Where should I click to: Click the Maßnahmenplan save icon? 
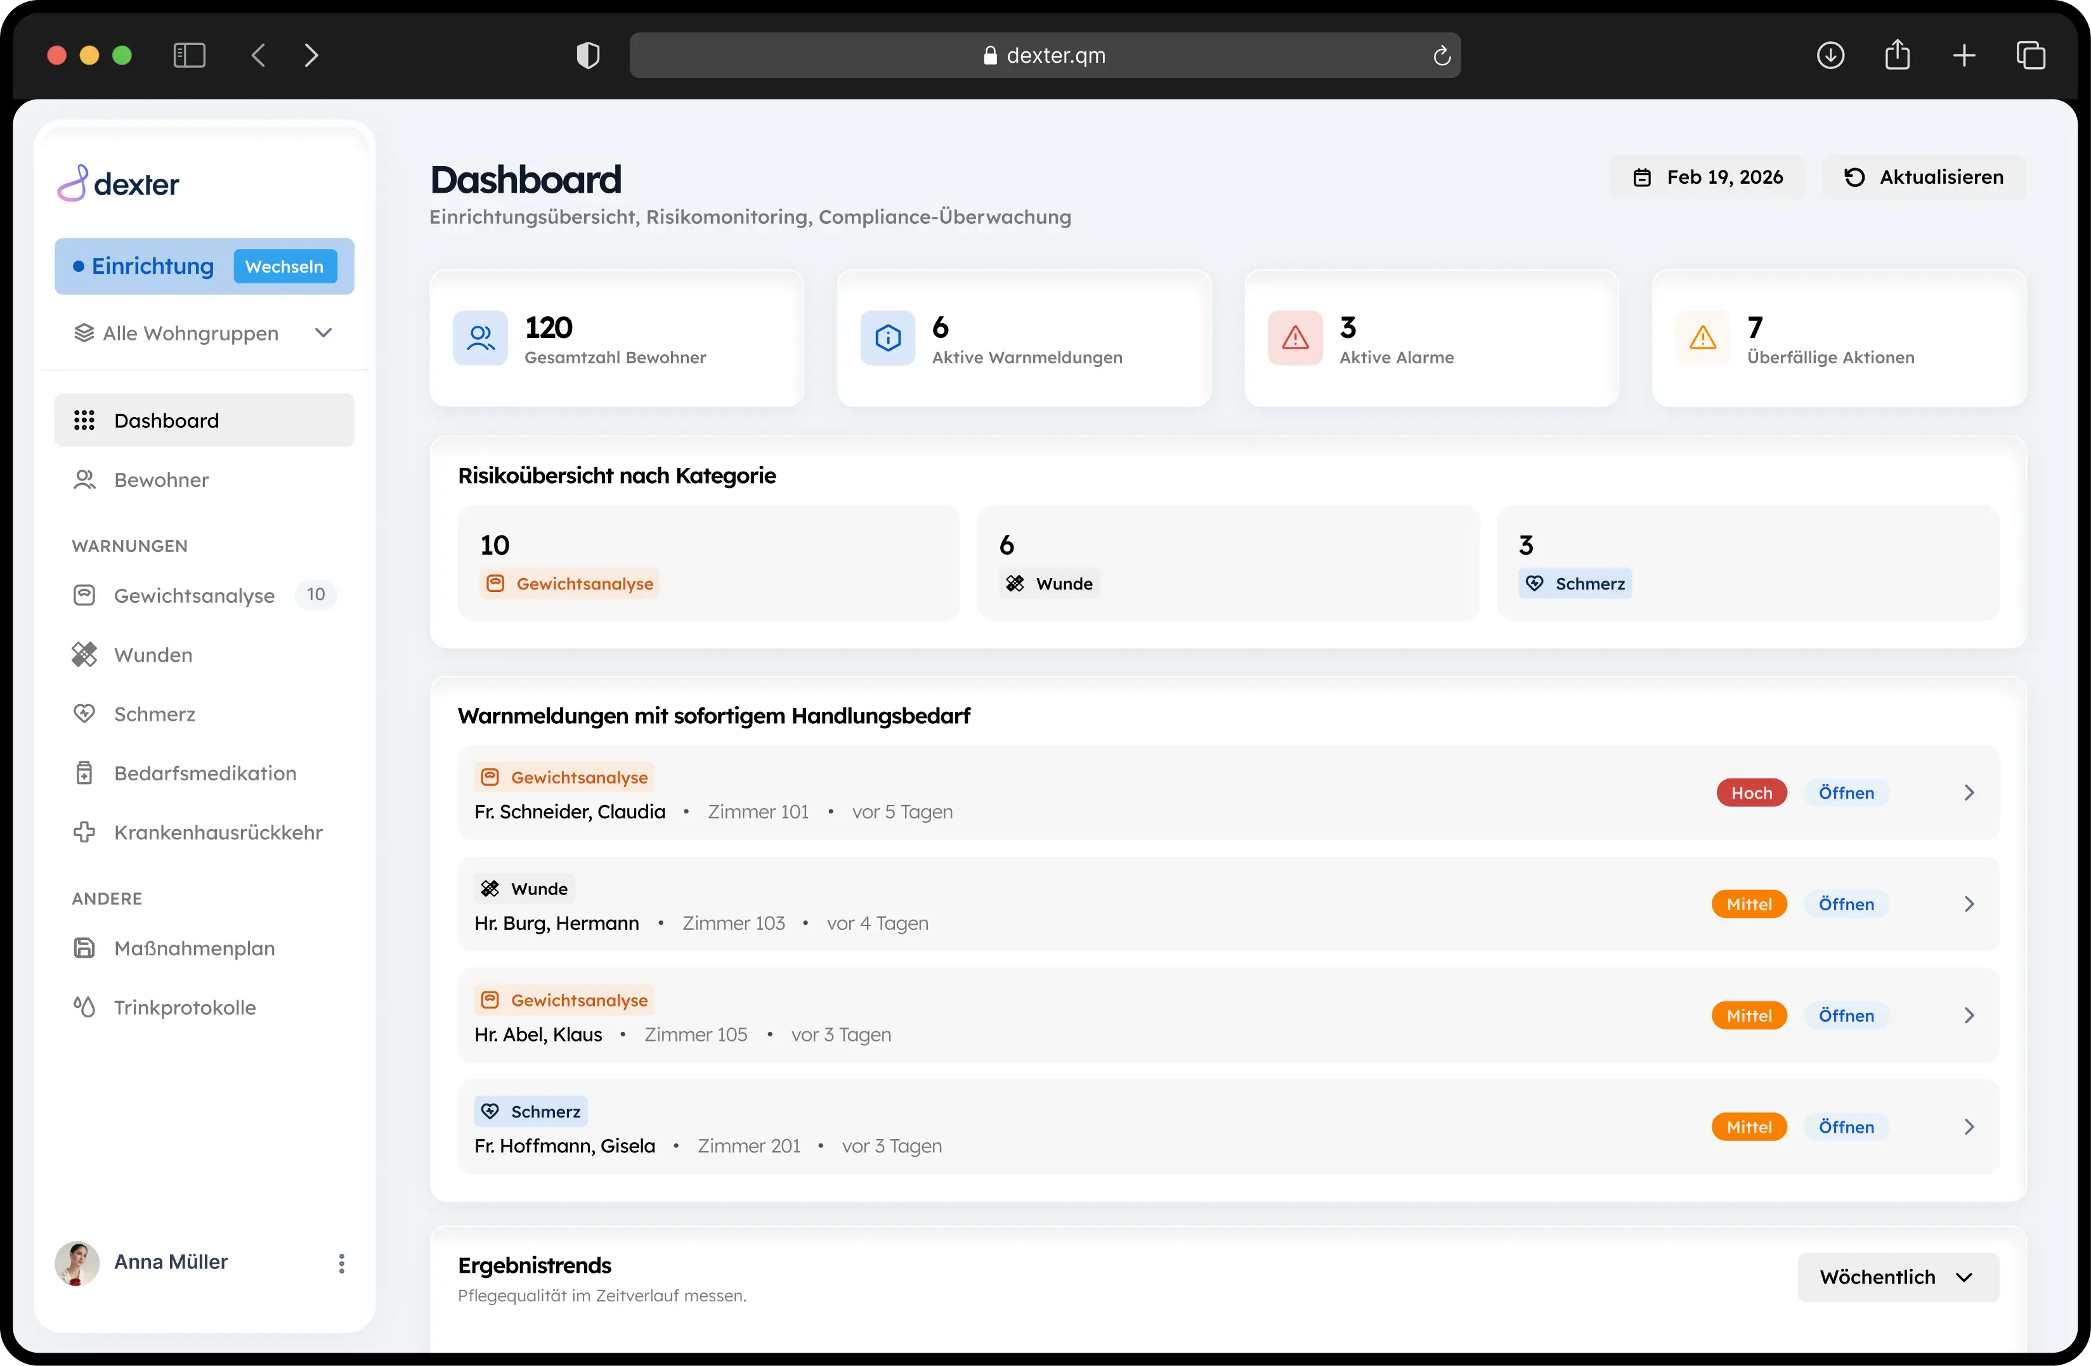(x=84, y=948)
